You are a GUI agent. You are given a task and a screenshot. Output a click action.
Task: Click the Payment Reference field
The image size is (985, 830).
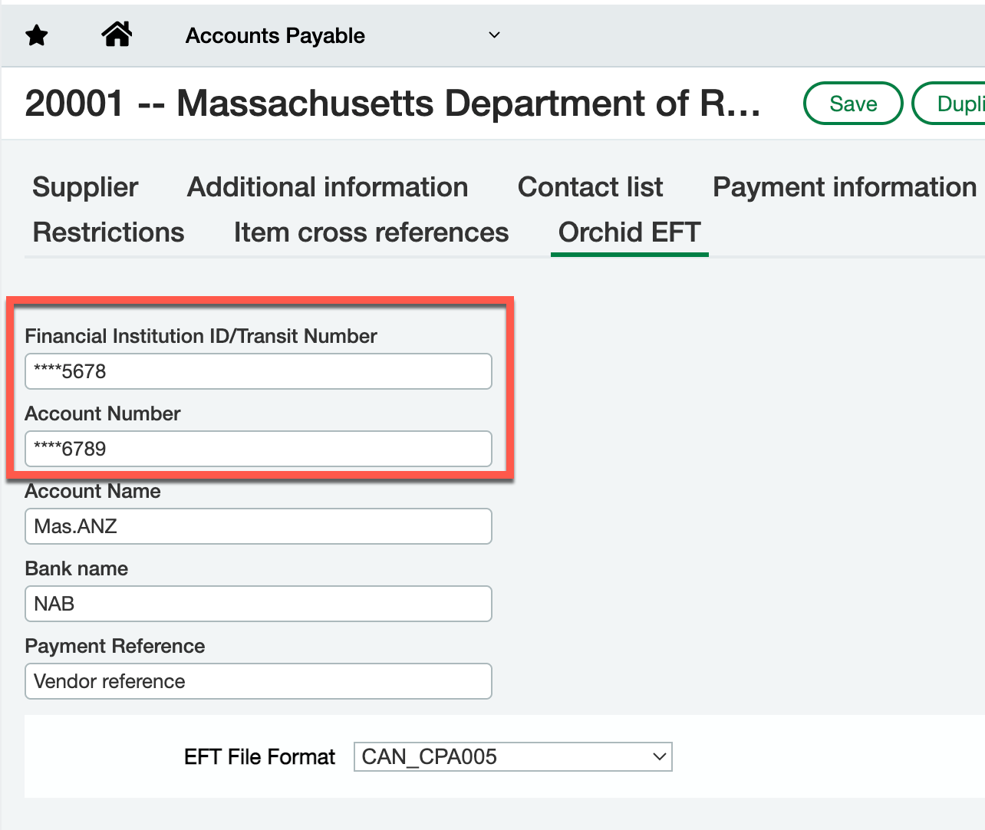click(x=258, y=682)
